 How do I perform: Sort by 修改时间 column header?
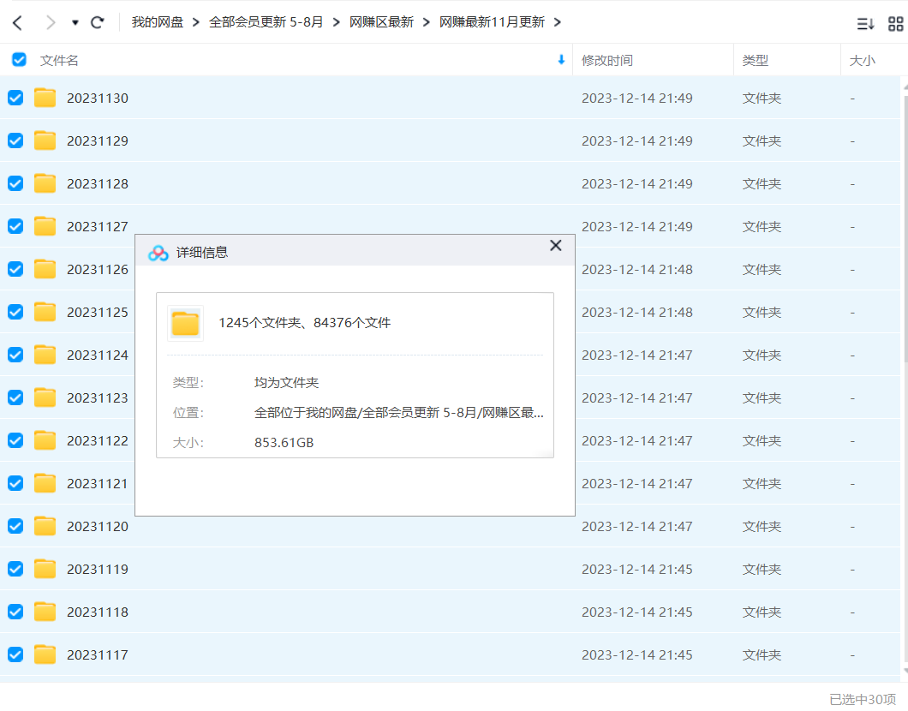pos(606,60)
